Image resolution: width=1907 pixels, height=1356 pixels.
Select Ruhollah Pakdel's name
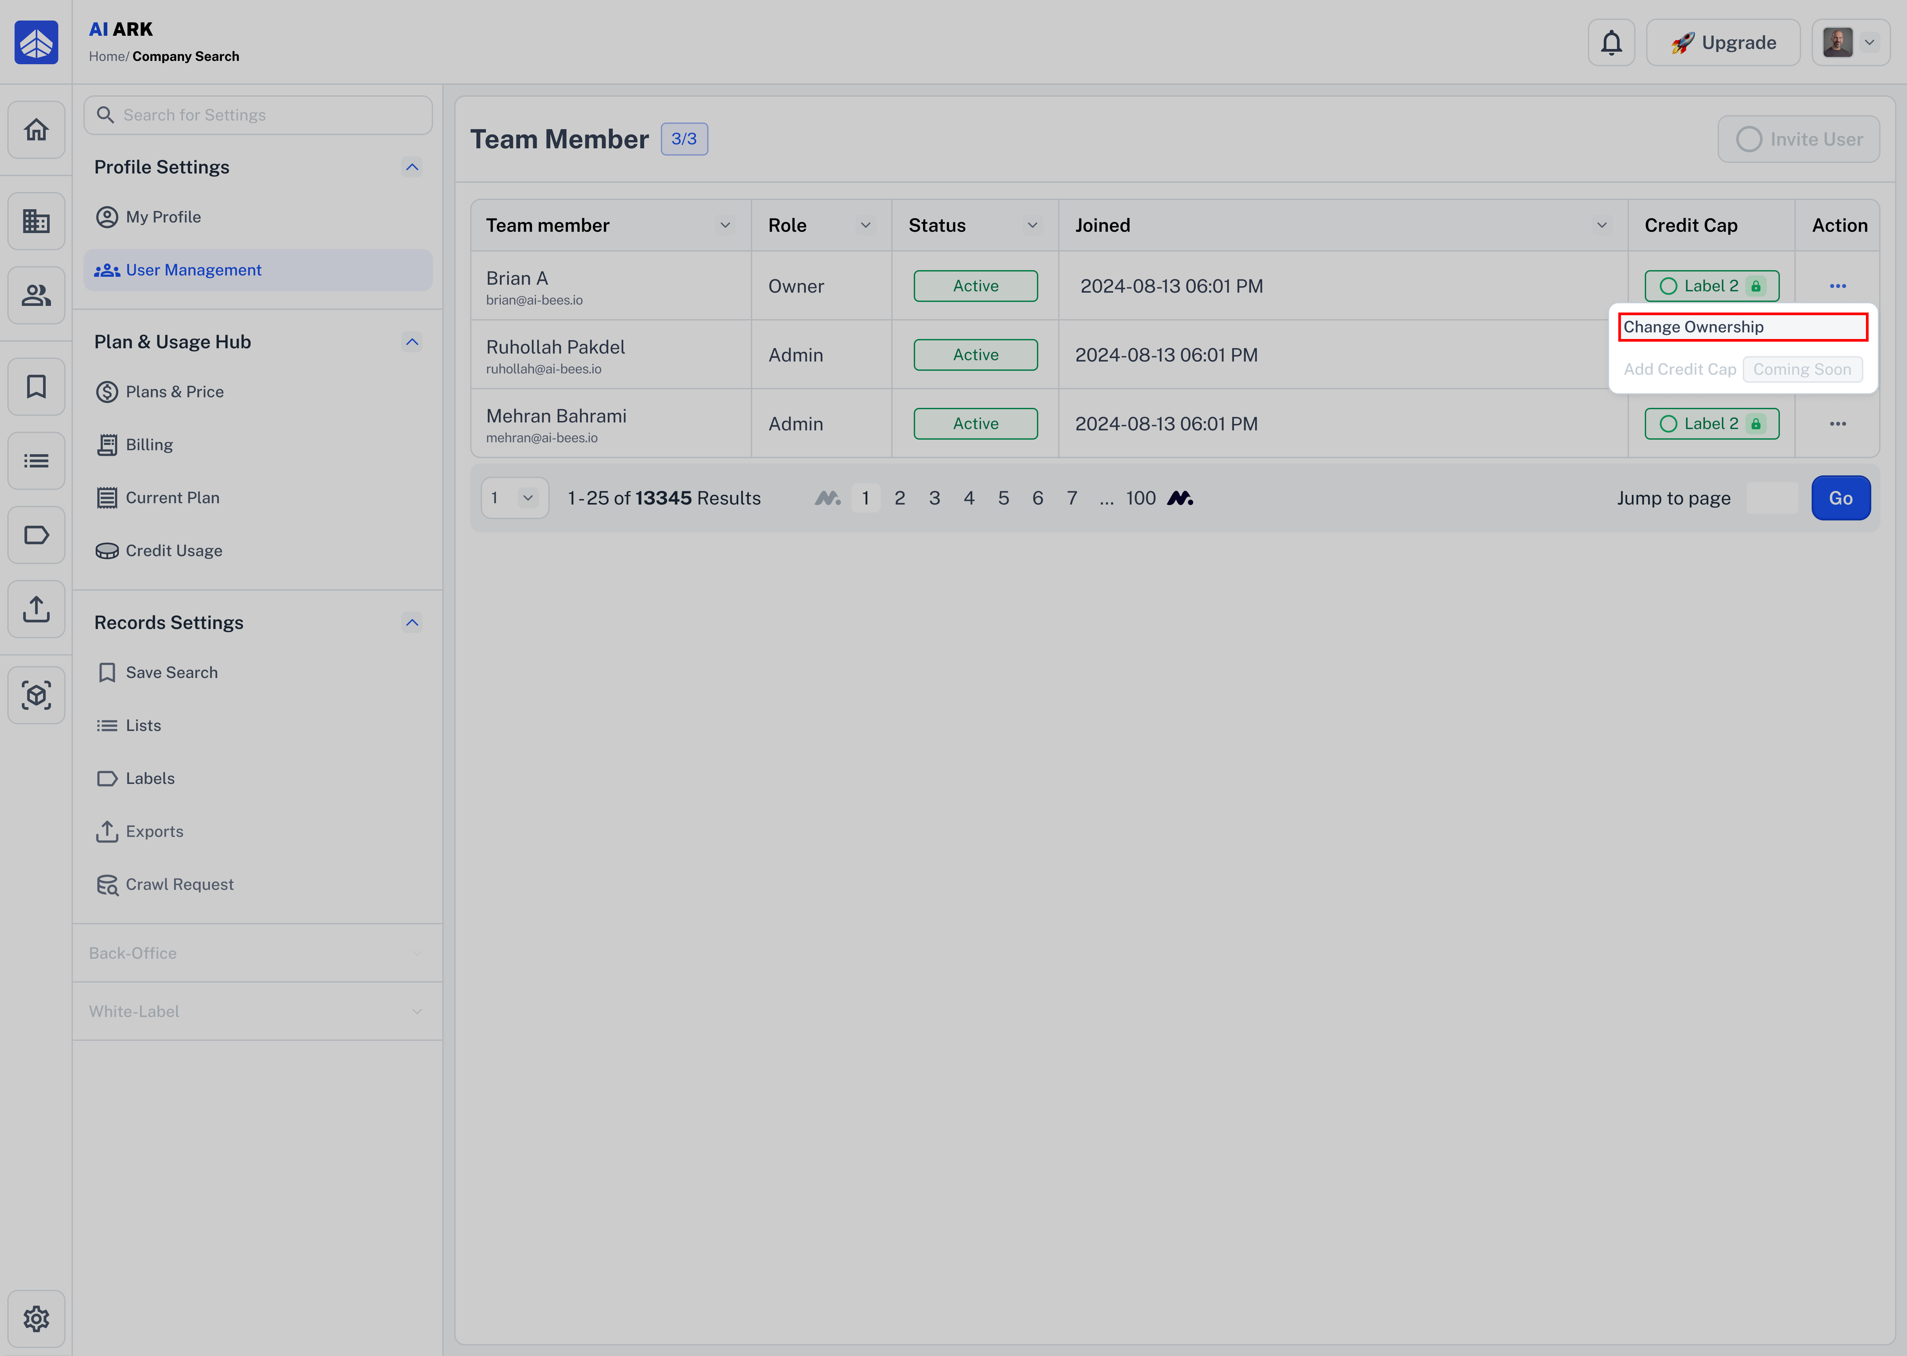[x=555, y=347]
